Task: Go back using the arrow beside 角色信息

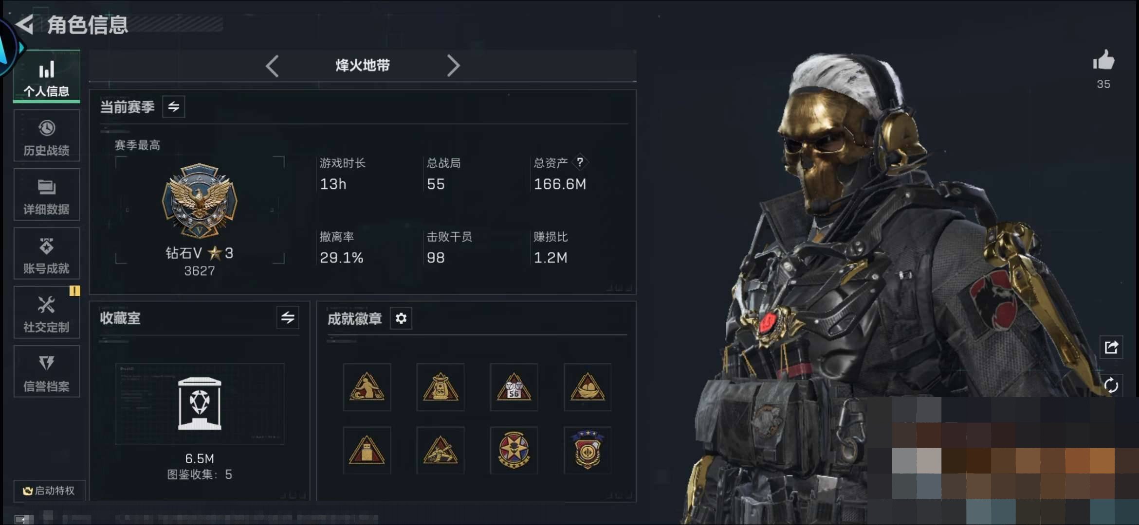Action: 25,24
